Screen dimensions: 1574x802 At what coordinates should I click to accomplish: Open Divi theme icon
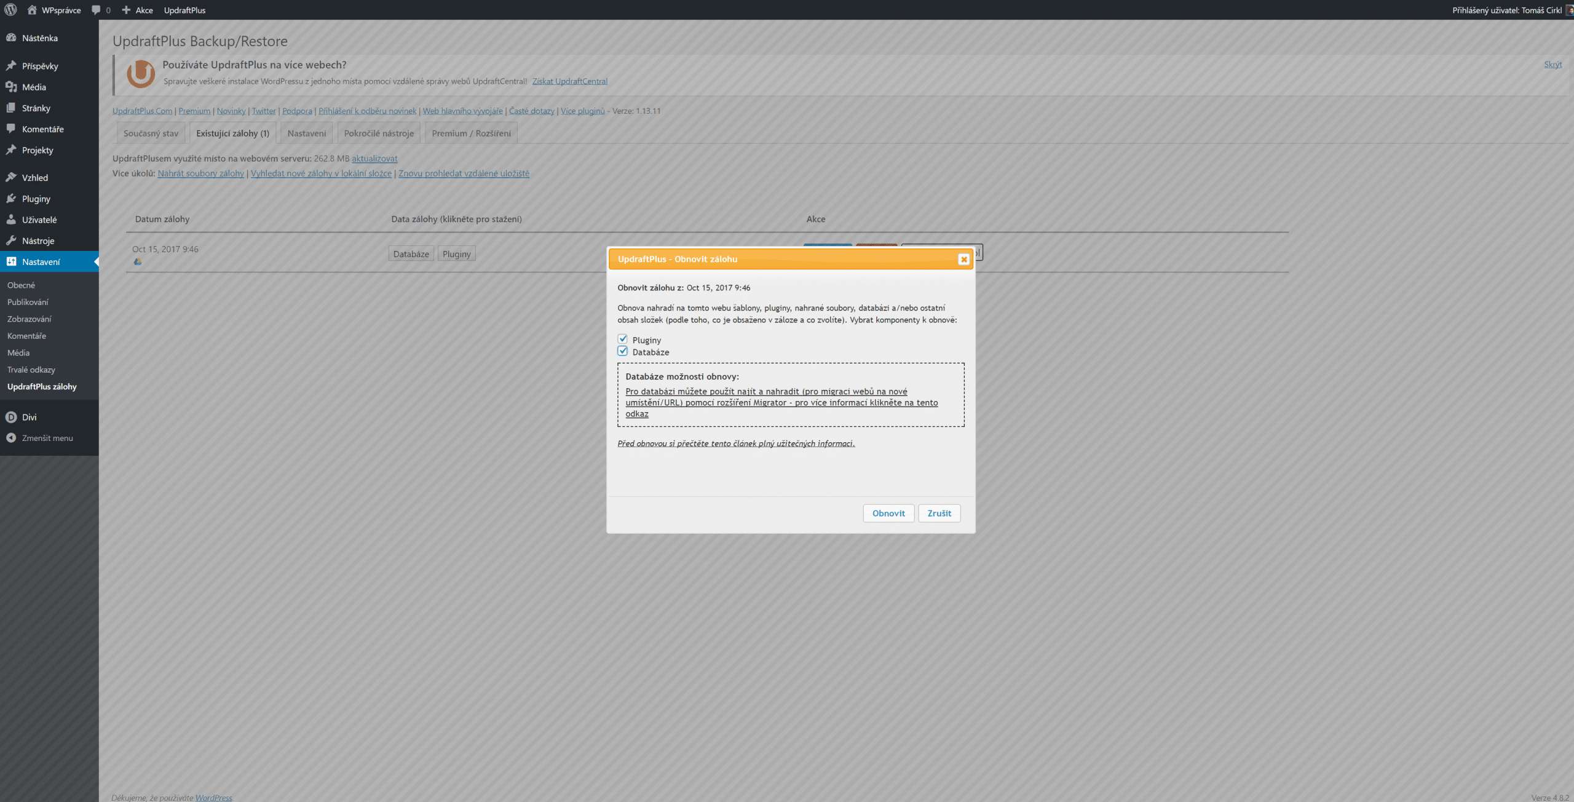[11, 417]
